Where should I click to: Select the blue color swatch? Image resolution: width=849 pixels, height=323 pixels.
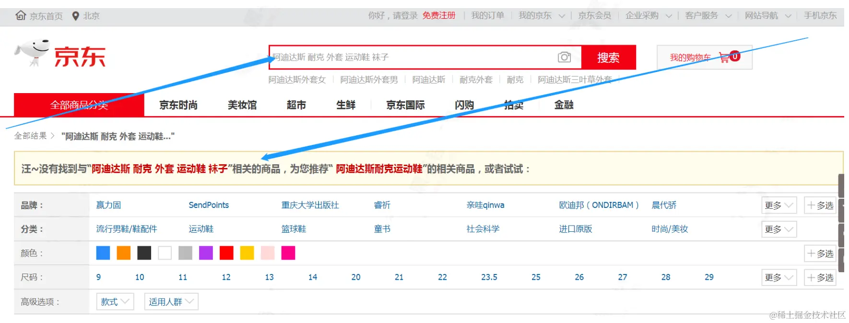coord(103,253)
